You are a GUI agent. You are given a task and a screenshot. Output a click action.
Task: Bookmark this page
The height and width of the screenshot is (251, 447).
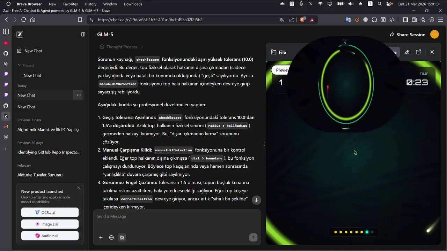click(80, 20)
